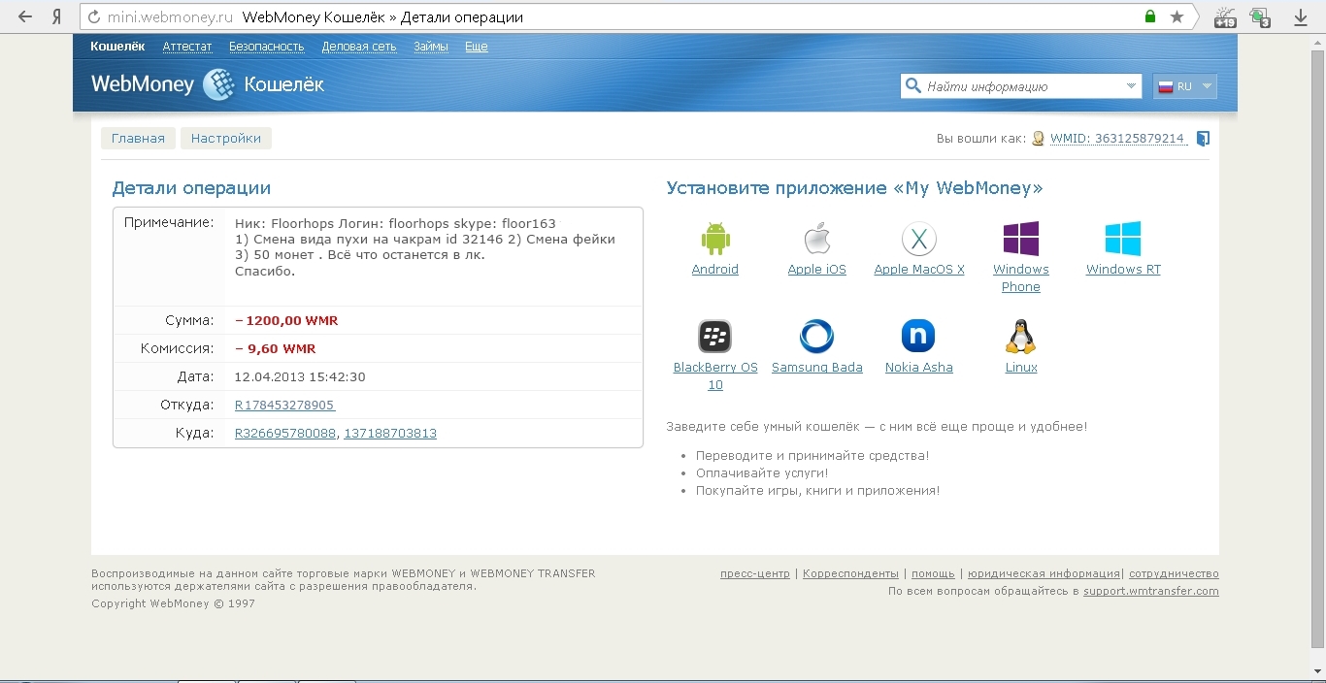Open the Безопасность menu item
1326x683 pixels.
(x=267, y=47)
